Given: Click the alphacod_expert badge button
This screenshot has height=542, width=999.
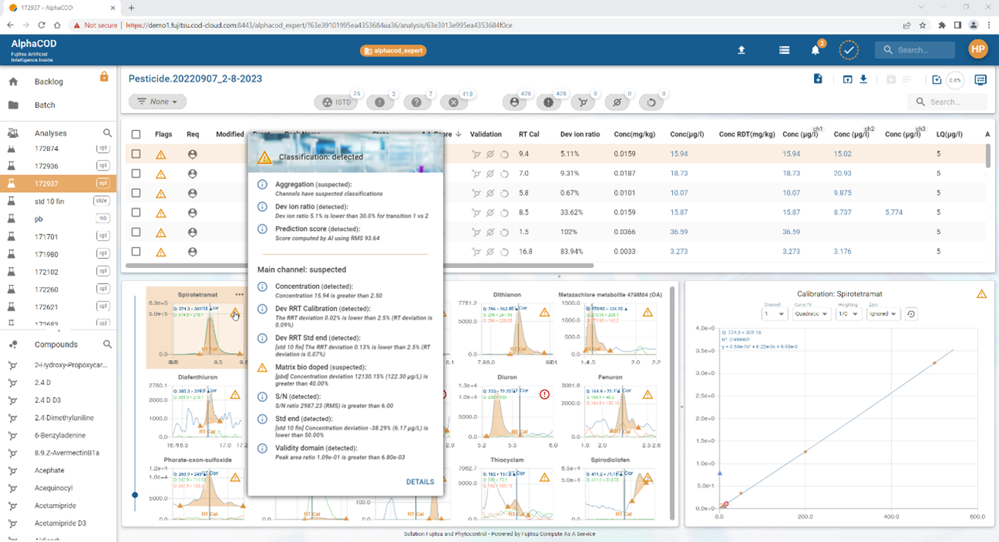Looking at the screenshot, I should [393, 50].
